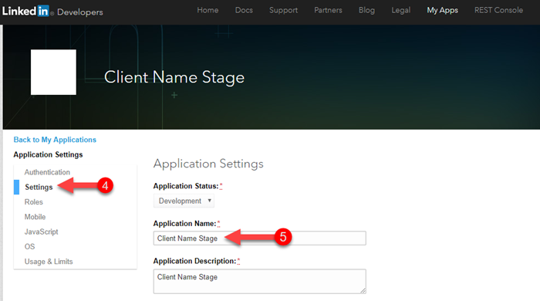Click the Application Settings sidebar heading

coord(48,154)
